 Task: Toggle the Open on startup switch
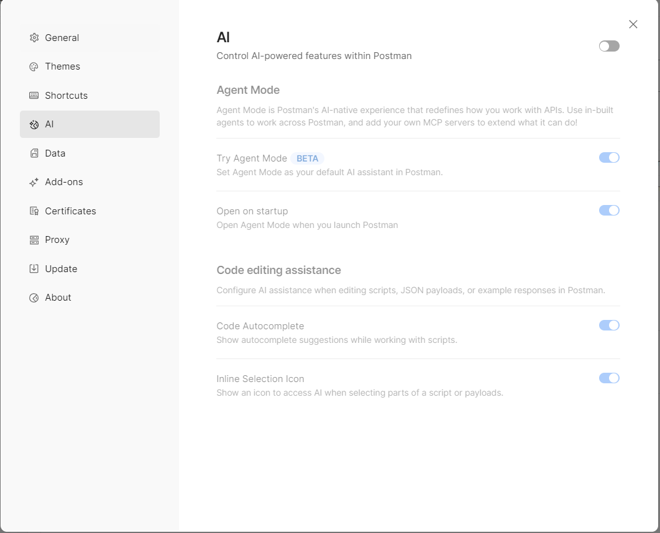tap(609, 211)
